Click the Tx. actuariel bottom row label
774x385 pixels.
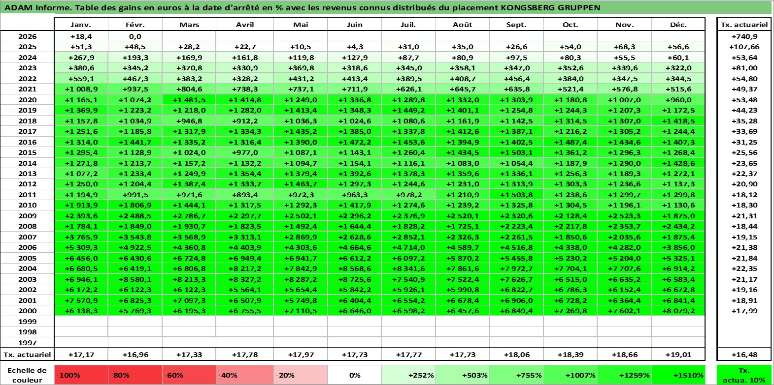point(27,355)
